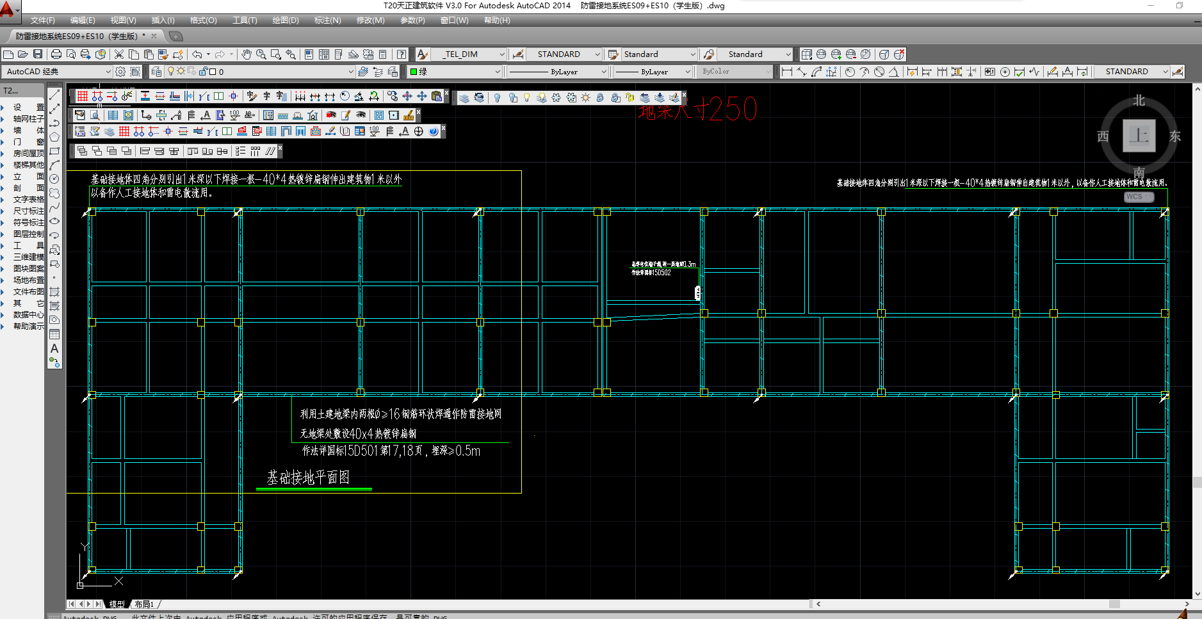Open the Layer Properties Manager icon

pyautogui.click(x=156, y=72)
